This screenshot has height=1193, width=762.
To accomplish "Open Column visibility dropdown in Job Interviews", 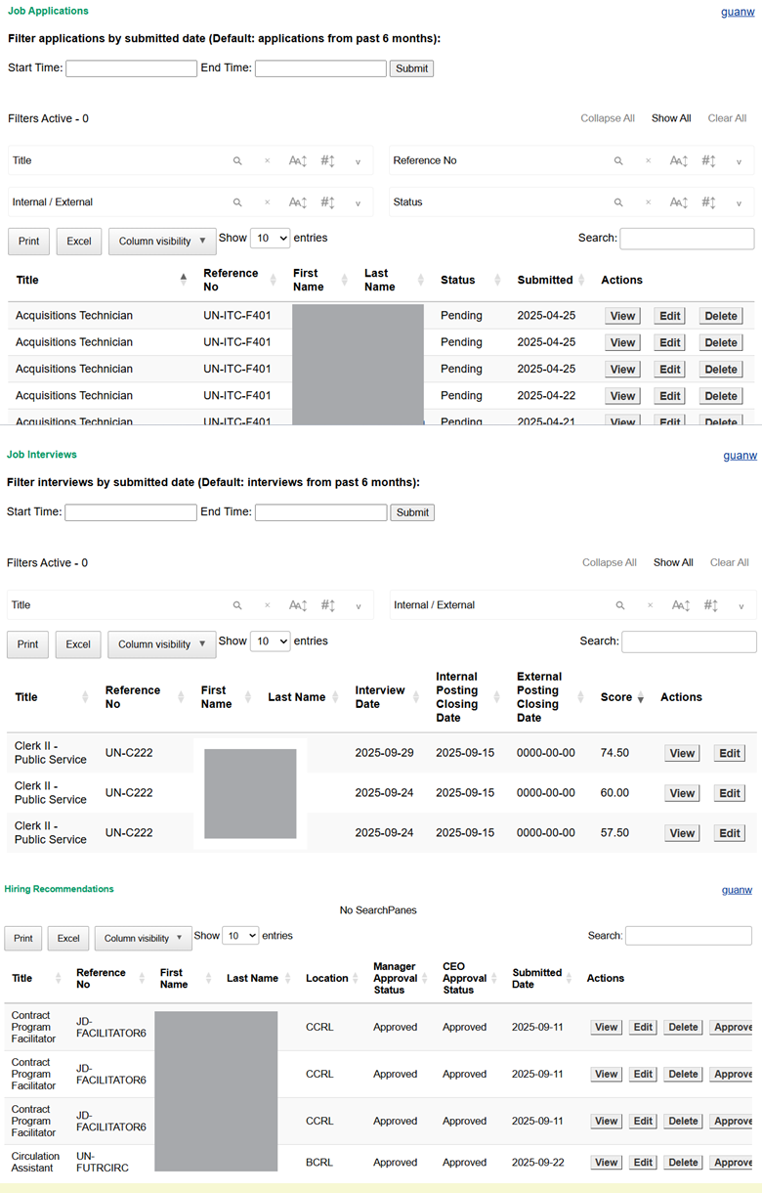I will tap(161, 644).
